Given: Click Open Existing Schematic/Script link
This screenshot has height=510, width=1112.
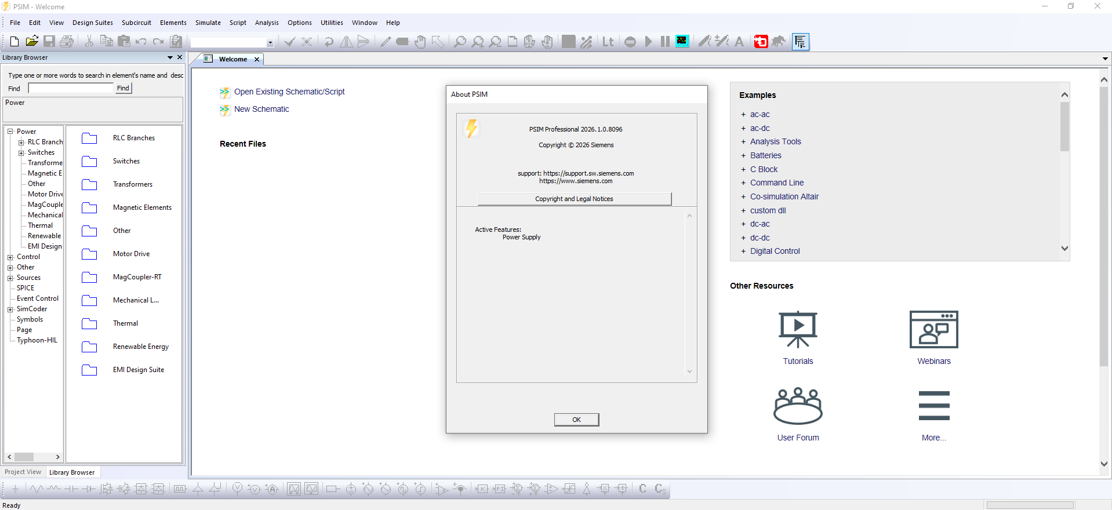Looking at the screenshot, I should 289,92.
